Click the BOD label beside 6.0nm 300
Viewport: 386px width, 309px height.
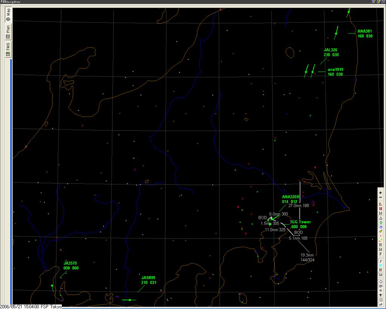262,218
